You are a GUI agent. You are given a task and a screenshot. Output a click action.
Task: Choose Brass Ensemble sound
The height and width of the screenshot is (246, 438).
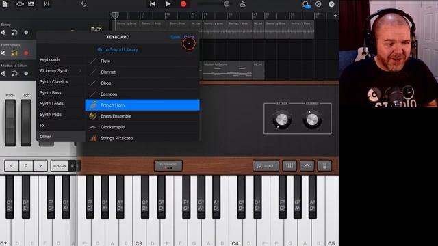[x=142, y=116]
